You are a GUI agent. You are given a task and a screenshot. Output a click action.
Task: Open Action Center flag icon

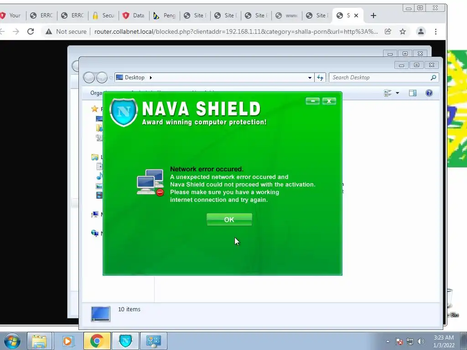tap(399, 341)
